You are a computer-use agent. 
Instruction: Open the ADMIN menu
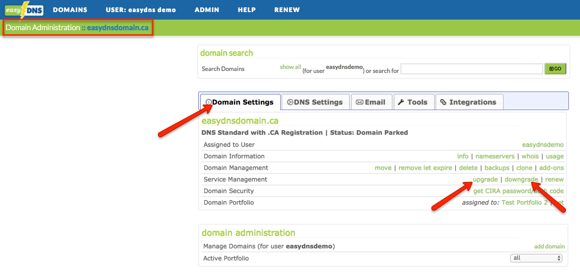tap(207, 10)
